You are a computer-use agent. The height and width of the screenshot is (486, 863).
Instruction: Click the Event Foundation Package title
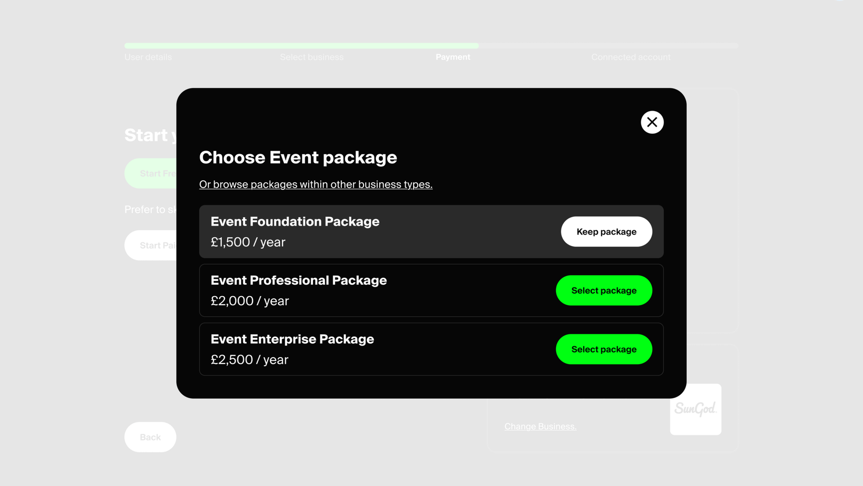tap(295, 222)
